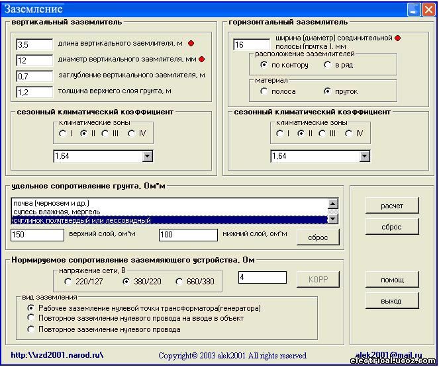Select climate zone IV for horizontal electrode

[x=349, y=134]
